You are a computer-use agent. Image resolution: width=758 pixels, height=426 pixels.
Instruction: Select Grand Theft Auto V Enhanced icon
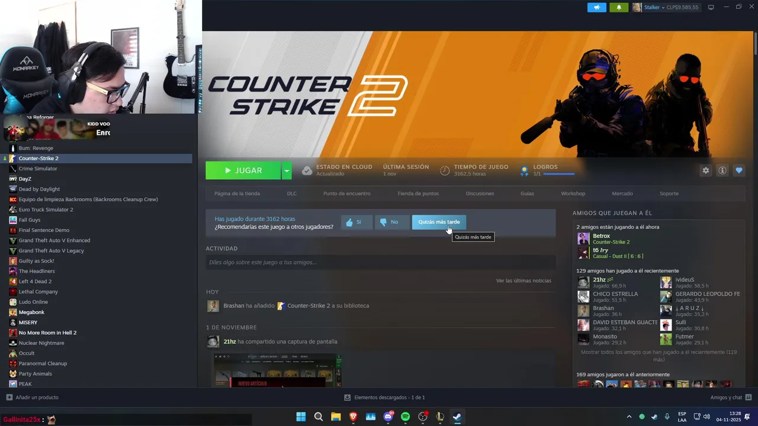(x=13, y=240)
